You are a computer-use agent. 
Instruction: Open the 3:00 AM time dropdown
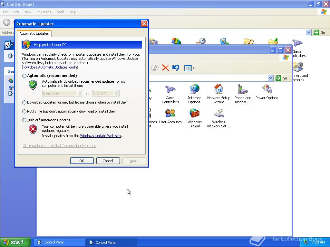[116, 93]
